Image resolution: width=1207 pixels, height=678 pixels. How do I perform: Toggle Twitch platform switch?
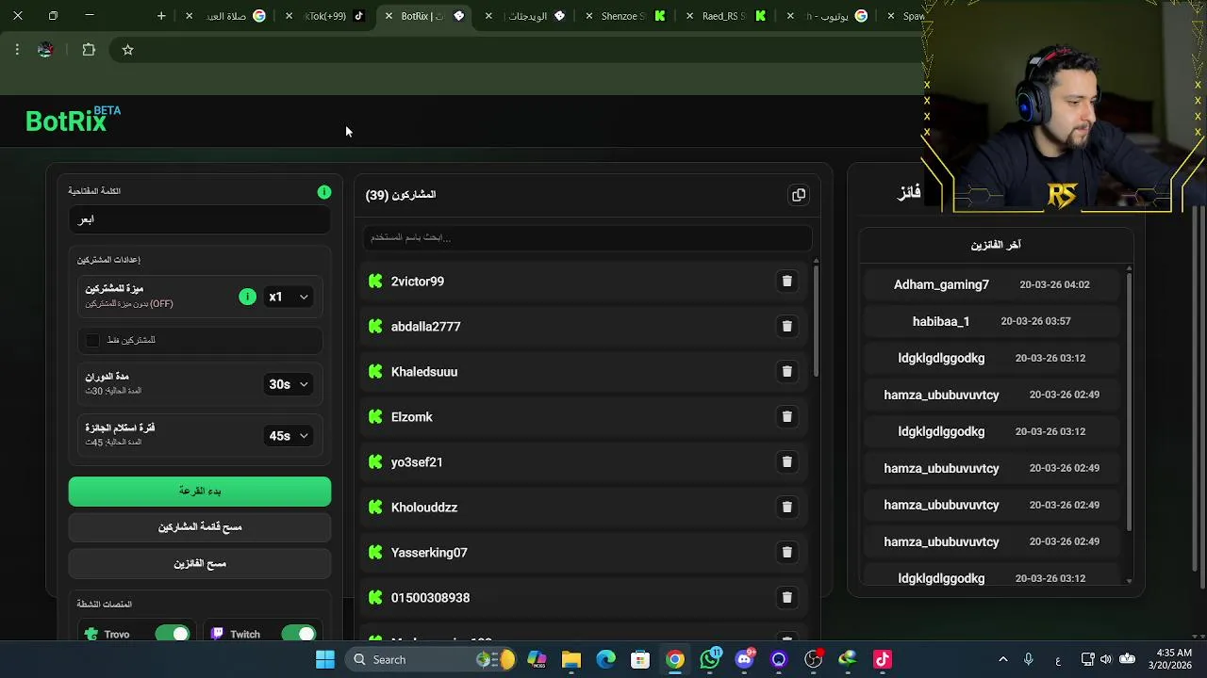point(299,634)
